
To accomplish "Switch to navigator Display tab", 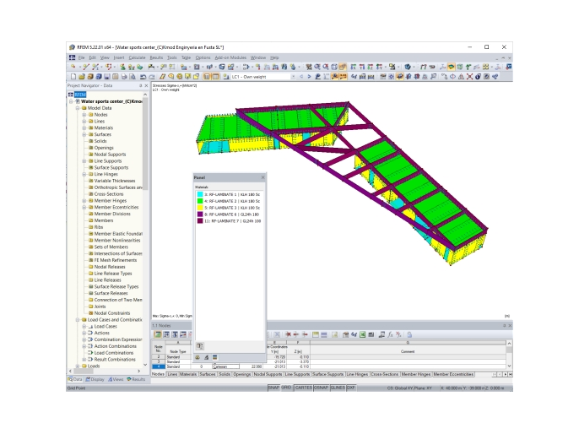I will pyautogui.click(x=95, y=379).
